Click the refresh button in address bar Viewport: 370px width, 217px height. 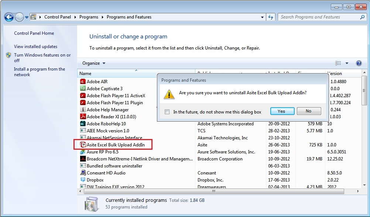[271, 17]
